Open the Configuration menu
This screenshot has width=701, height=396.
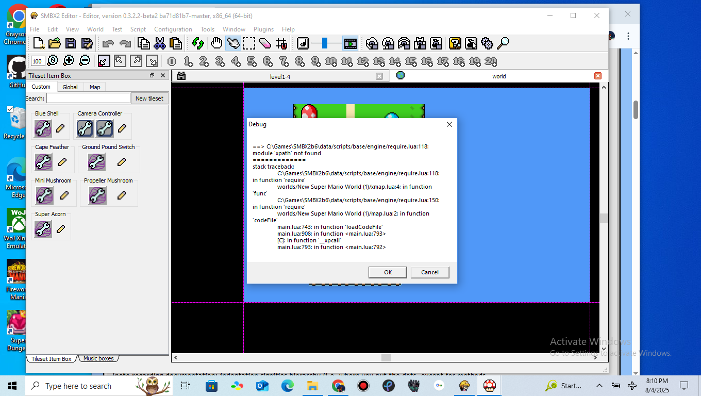tap(173, 29)
